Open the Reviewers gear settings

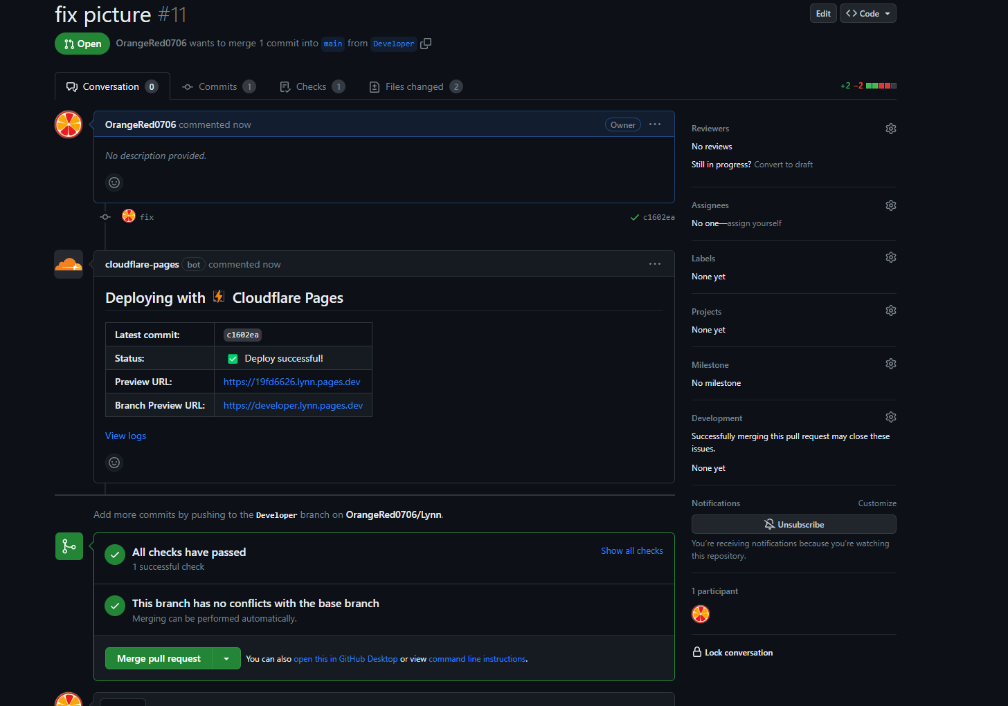pyautogui.click(x=890, y=129)
